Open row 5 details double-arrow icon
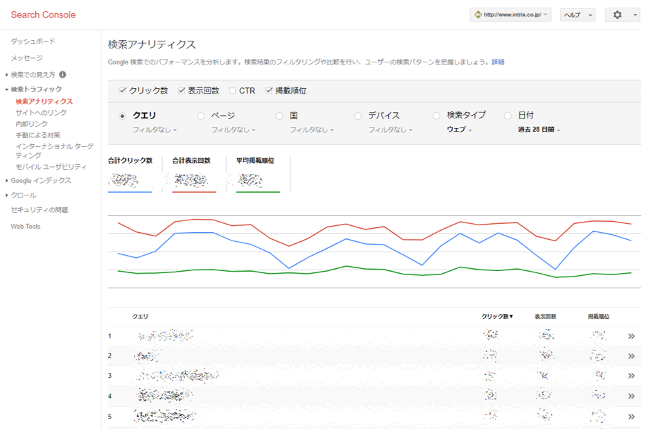Image resolution: width=646 pixels, height=429 pixels. 631,417
